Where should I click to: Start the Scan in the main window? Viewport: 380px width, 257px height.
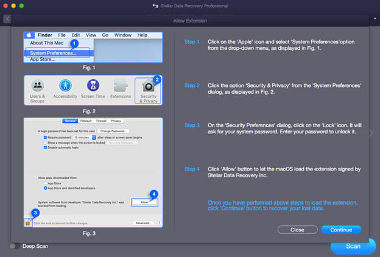coord(353,246)
